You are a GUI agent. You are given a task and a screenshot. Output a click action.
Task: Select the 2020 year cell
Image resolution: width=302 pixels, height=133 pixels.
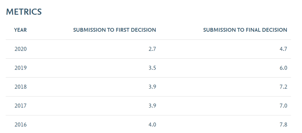(20, 49)
